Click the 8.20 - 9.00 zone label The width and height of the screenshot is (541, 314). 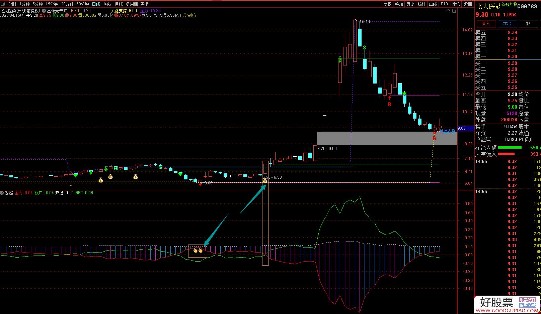[327, 149]
